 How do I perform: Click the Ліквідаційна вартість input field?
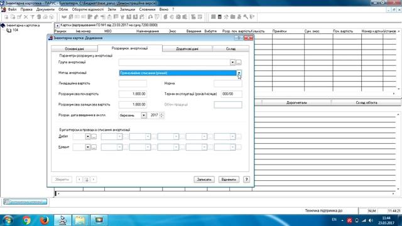click(x=133, y=83)
